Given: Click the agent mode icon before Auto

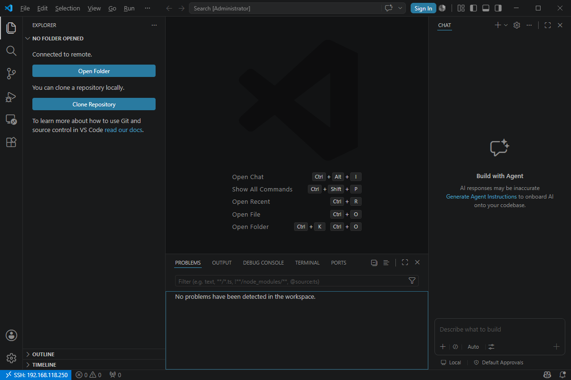Looking at the screenshot, I should pos(455,347).
